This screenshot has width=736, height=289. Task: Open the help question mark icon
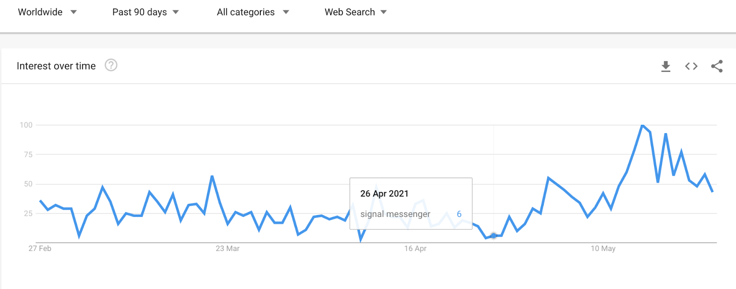(x=111, y=66)
